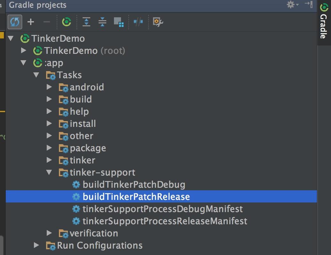
Task: Expand the verification task group
Action: coord(49,233)
